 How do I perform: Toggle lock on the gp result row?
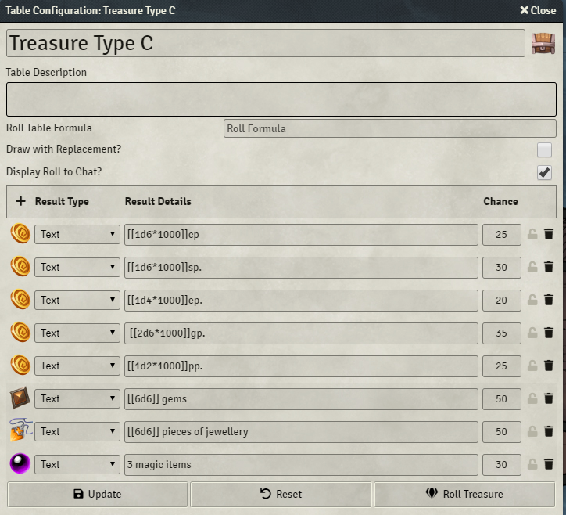point(532,333)
